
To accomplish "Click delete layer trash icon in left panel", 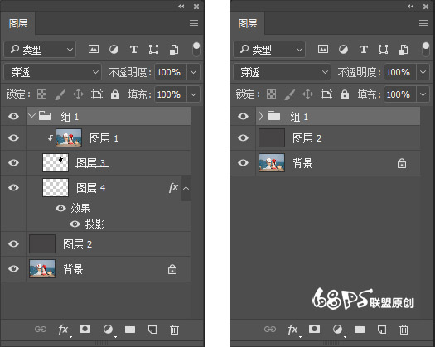I will pyautogui.click(x=174, y=330).
